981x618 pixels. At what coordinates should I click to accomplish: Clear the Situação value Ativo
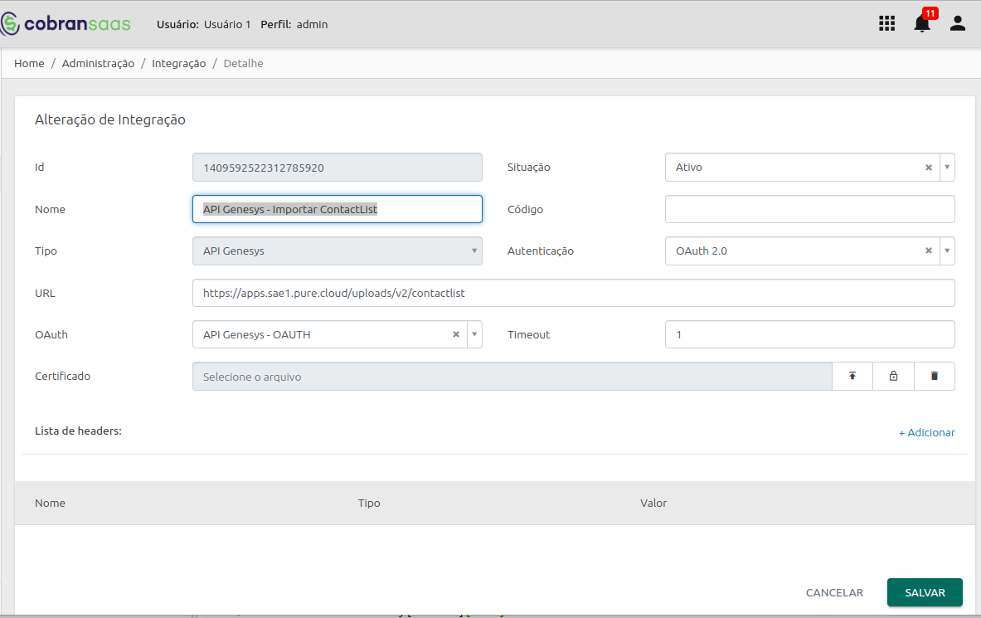(x=929, y=168)
